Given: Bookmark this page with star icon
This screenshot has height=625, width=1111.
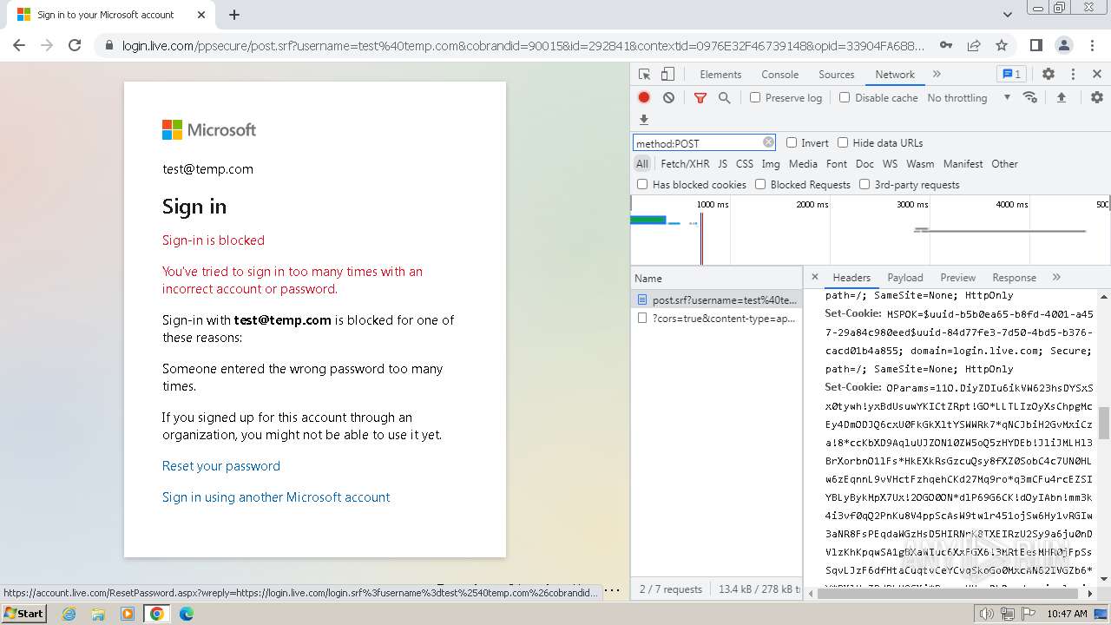Looking at the screenshot, I should point(1002,45).
